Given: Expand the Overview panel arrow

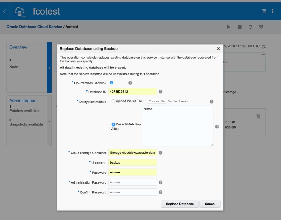Looking at the screenshot, I should point(49,68).
